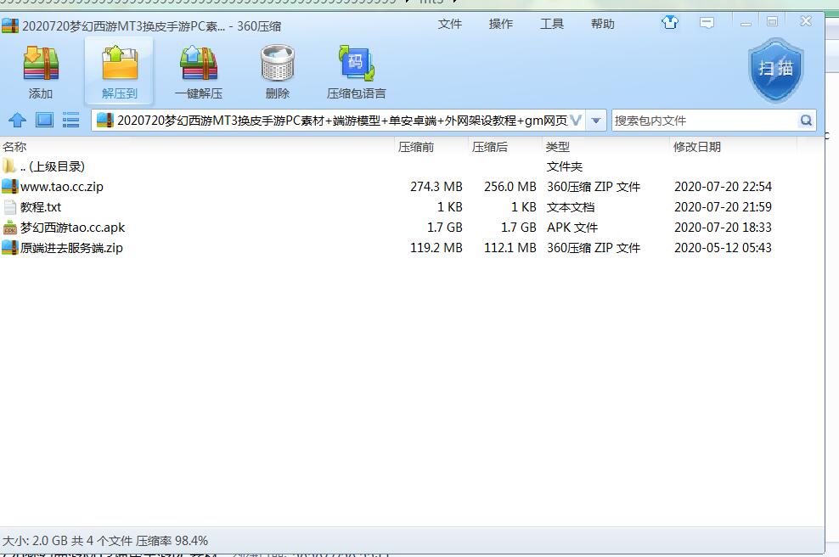Expand the address path dropdown arrow
Viewport: 839px width, 557px height.
[x=596, y=121]
